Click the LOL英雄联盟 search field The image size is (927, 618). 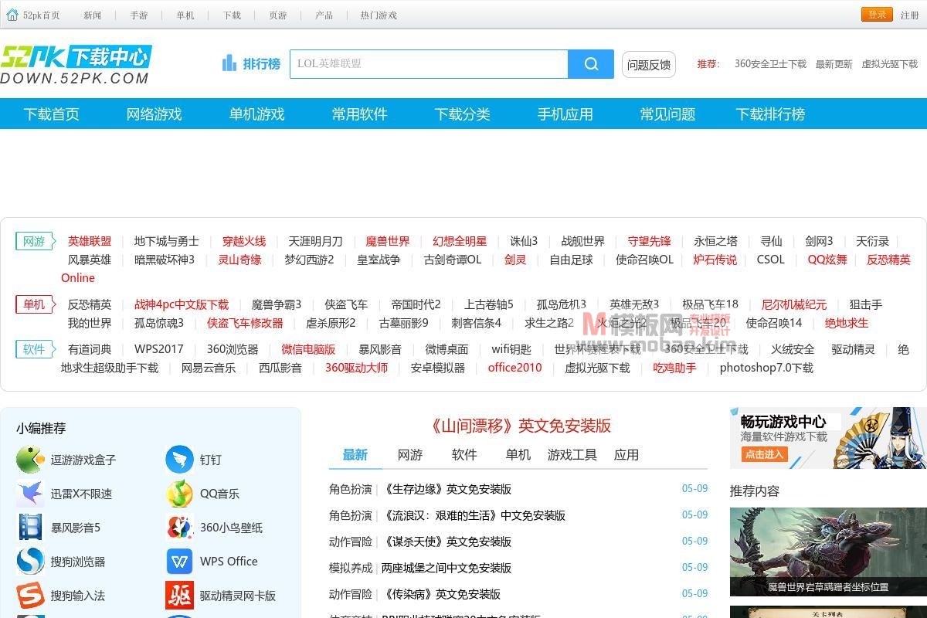(429, 64)
